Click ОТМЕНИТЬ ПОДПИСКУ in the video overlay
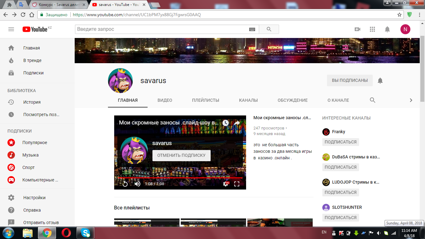 [x=181, y=155]
